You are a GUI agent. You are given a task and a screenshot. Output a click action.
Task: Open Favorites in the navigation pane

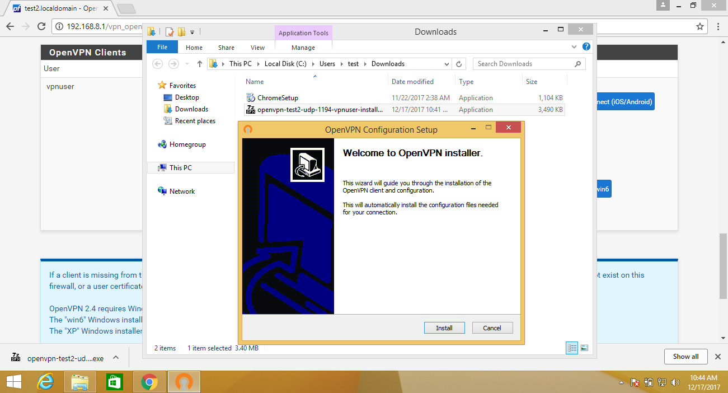182,86
